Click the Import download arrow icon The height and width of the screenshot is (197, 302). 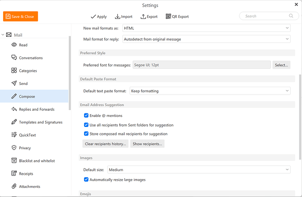[x=117, y=17]
